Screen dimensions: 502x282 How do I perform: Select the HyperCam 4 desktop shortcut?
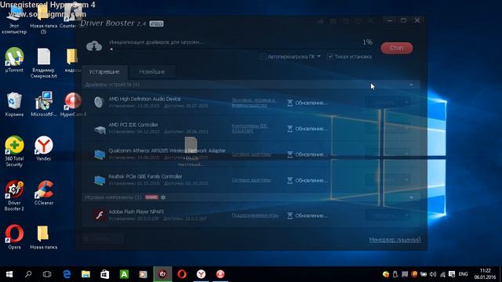(73, 104)
